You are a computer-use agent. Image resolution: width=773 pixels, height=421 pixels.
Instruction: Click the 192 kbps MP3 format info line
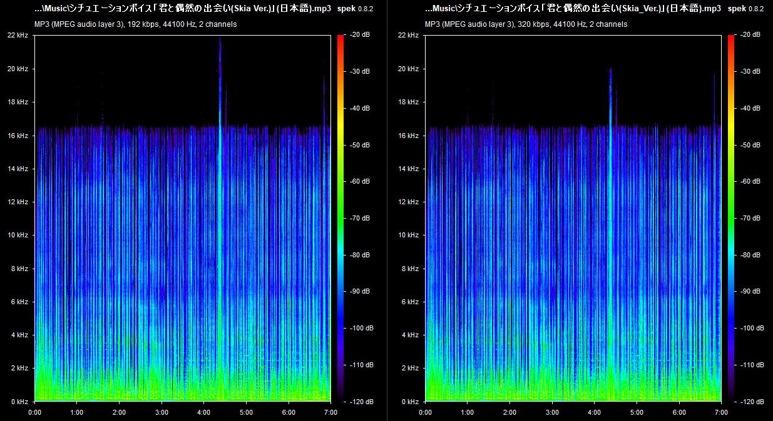[x=135, y=24]
